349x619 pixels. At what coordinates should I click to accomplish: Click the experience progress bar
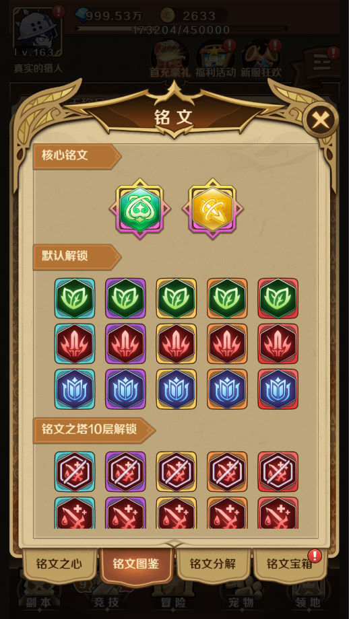pos(181,29)
